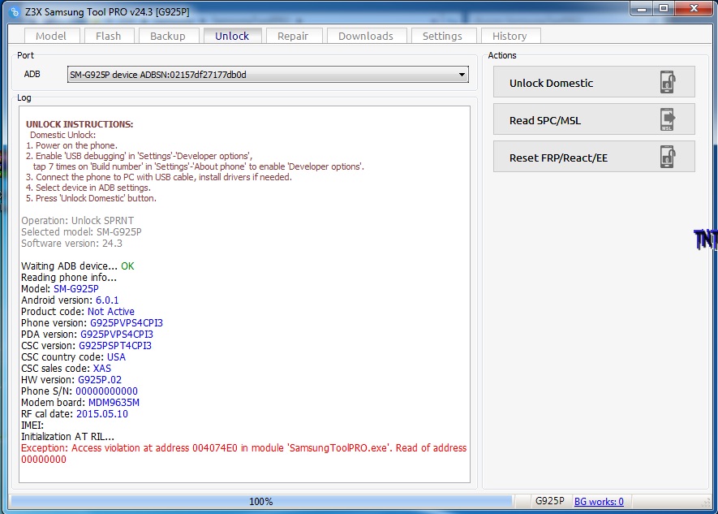Open the BG works: 0 link
Screen dimensions: 718x514
click(x=599, y=502)
